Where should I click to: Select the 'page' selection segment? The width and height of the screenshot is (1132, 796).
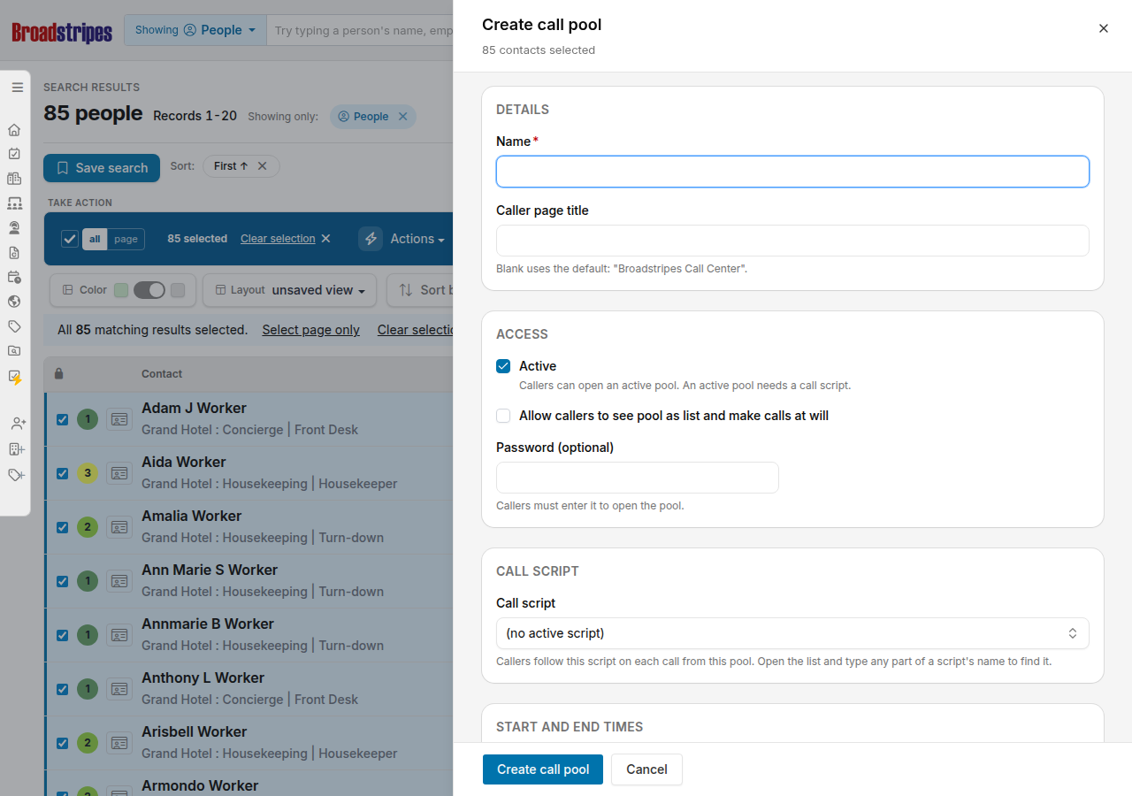pos(126,239)
